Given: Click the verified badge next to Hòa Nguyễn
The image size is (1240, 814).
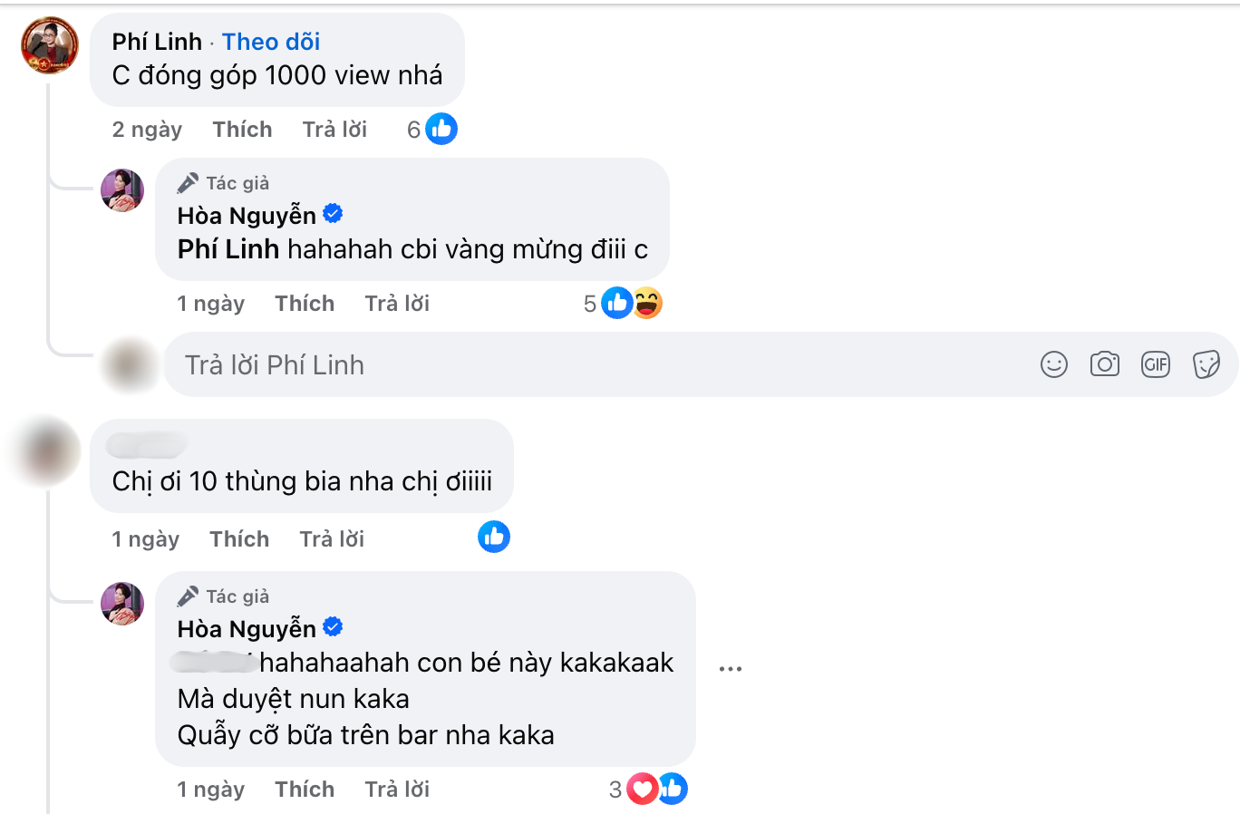Looking at the screenshot, I should 334,213.
